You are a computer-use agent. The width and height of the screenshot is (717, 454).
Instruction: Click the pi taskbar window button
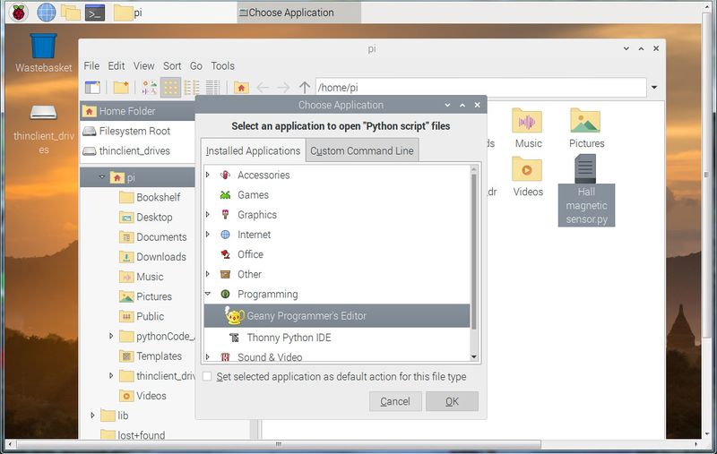click(x=173, y=13)
